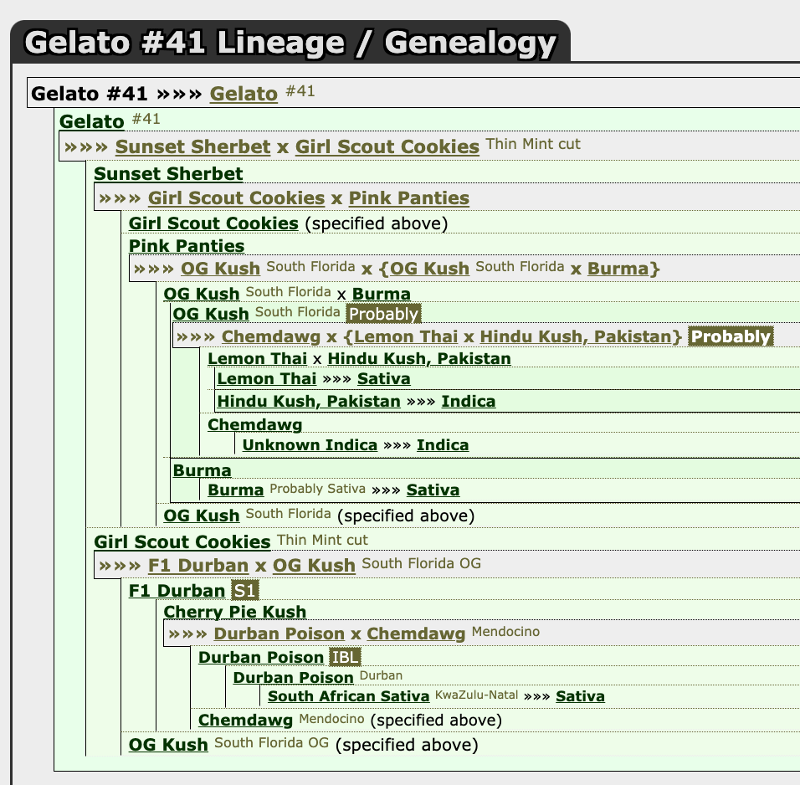The image size is (800, 785).
Task: Open Durban Poison Durban sub-entry link
Action: [x=294, y=677]
